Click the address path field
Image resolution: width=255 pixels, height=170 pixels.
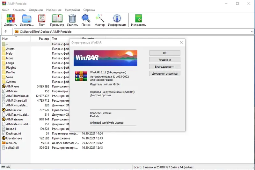coord(134,31)
